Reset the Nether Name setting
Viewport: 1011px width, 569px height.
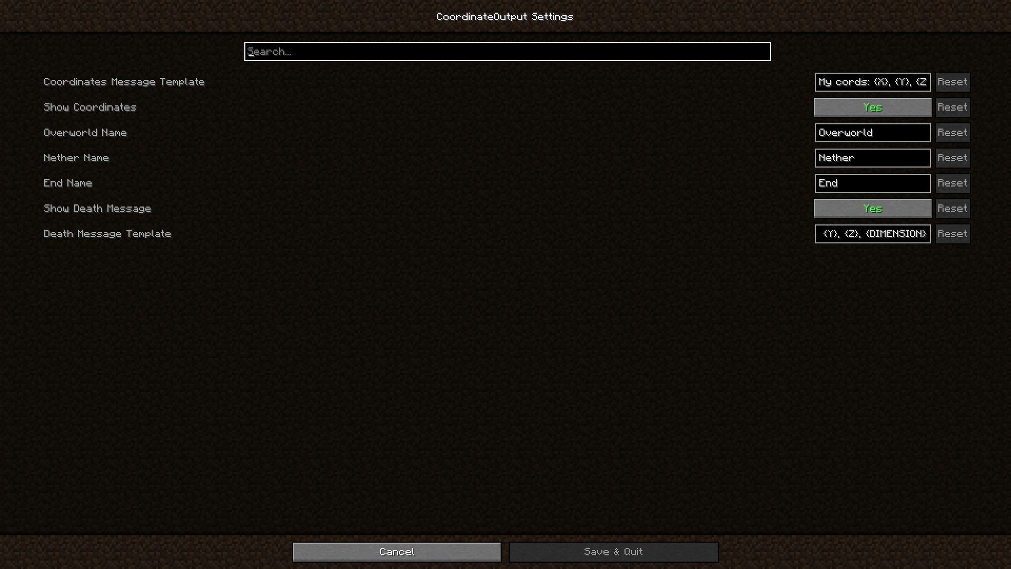pos(953,158)
